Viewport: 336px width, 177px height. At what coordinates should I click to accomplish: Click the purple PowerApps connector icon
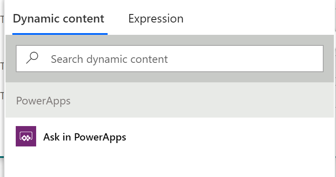(26, 136)
